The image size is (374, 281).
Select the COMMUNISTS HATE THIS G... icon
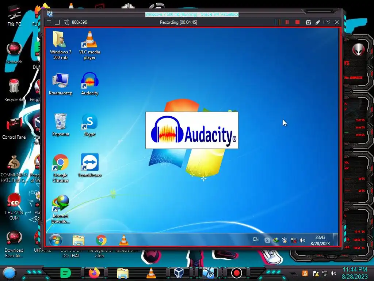click(14, 169)
